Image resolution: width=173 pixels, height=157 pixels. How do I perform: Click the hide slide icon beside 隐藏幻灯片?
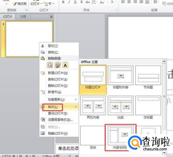click(x=43, y=133)
